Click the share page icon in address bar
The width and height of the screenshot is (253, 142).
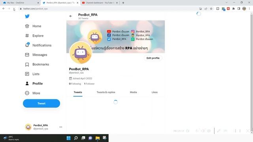pyautogui.click(x=206, y=9)
